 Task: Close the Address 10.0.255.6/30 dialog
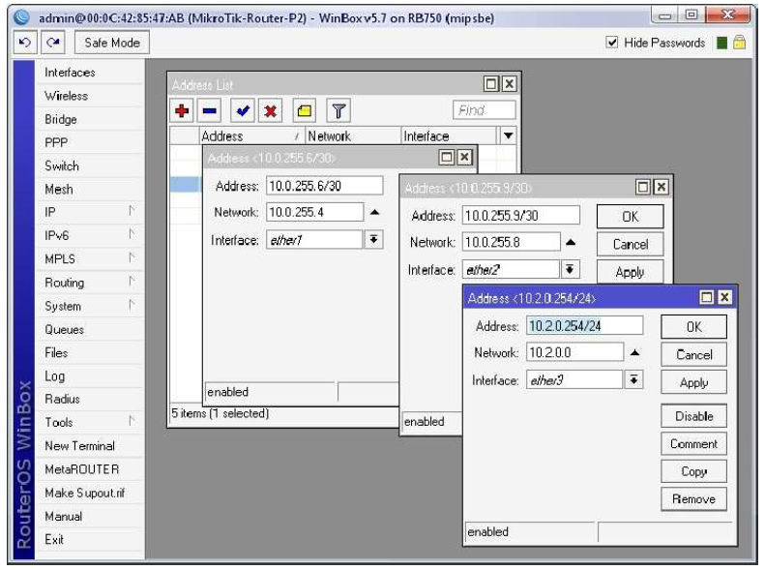click(x=464, y=157)
